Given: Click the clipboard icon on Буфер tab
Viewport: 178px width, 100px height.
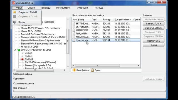Looking at the screenshot, I should click(92, 70).
